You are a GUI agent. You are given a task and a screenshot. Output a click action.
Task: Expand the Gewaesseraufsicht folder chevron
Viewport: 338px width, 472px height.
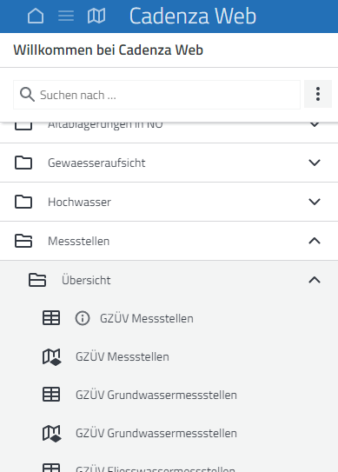click(x=315, y=163)
